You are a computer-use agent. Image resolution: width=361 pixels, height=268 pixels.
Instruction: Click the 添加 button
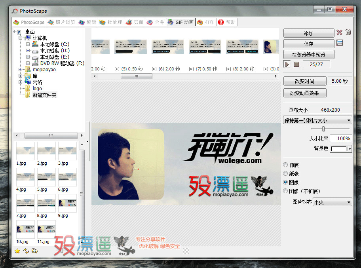[x=309, y=33]
